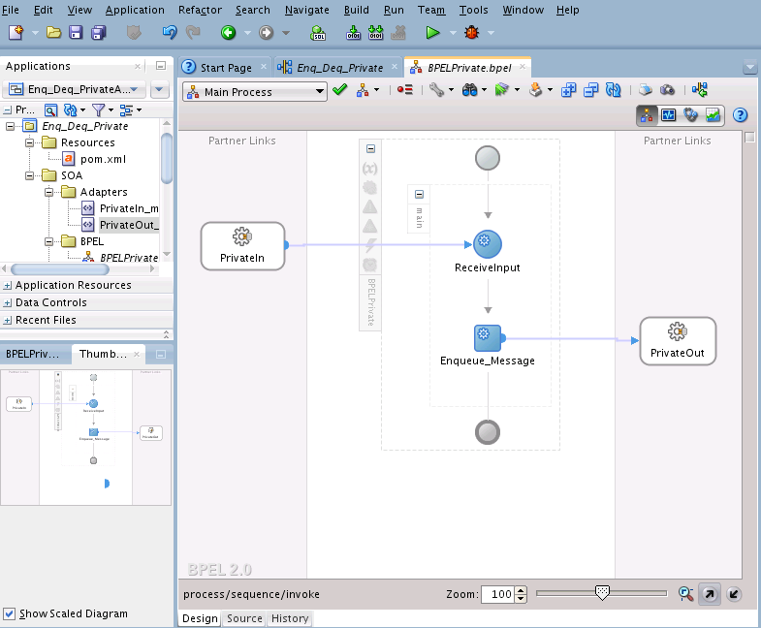Click the zoom slider handle
This screenshot has width=761, height=628.
[602, 593]
